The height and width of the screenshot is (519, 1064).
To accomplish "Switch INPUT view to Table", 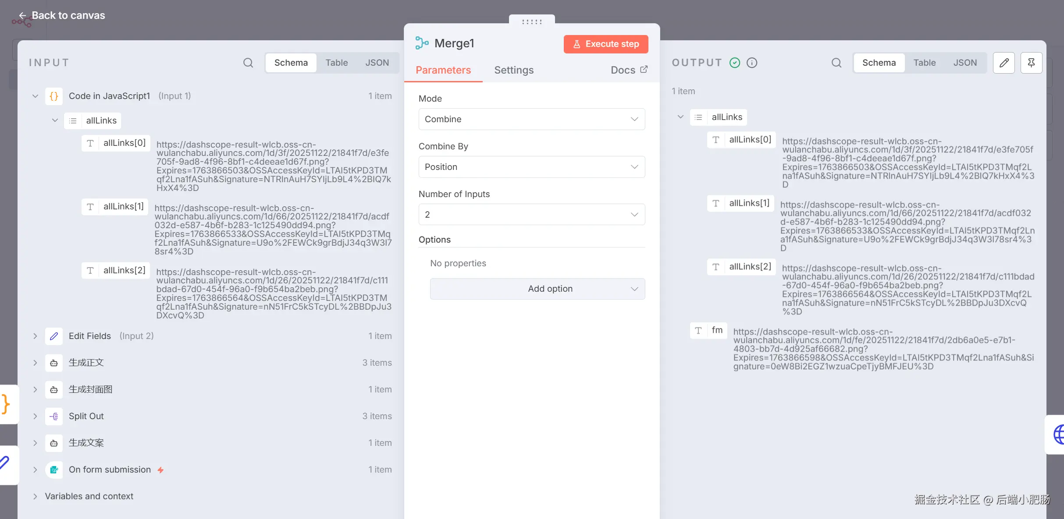I will [x=336, y=63].
